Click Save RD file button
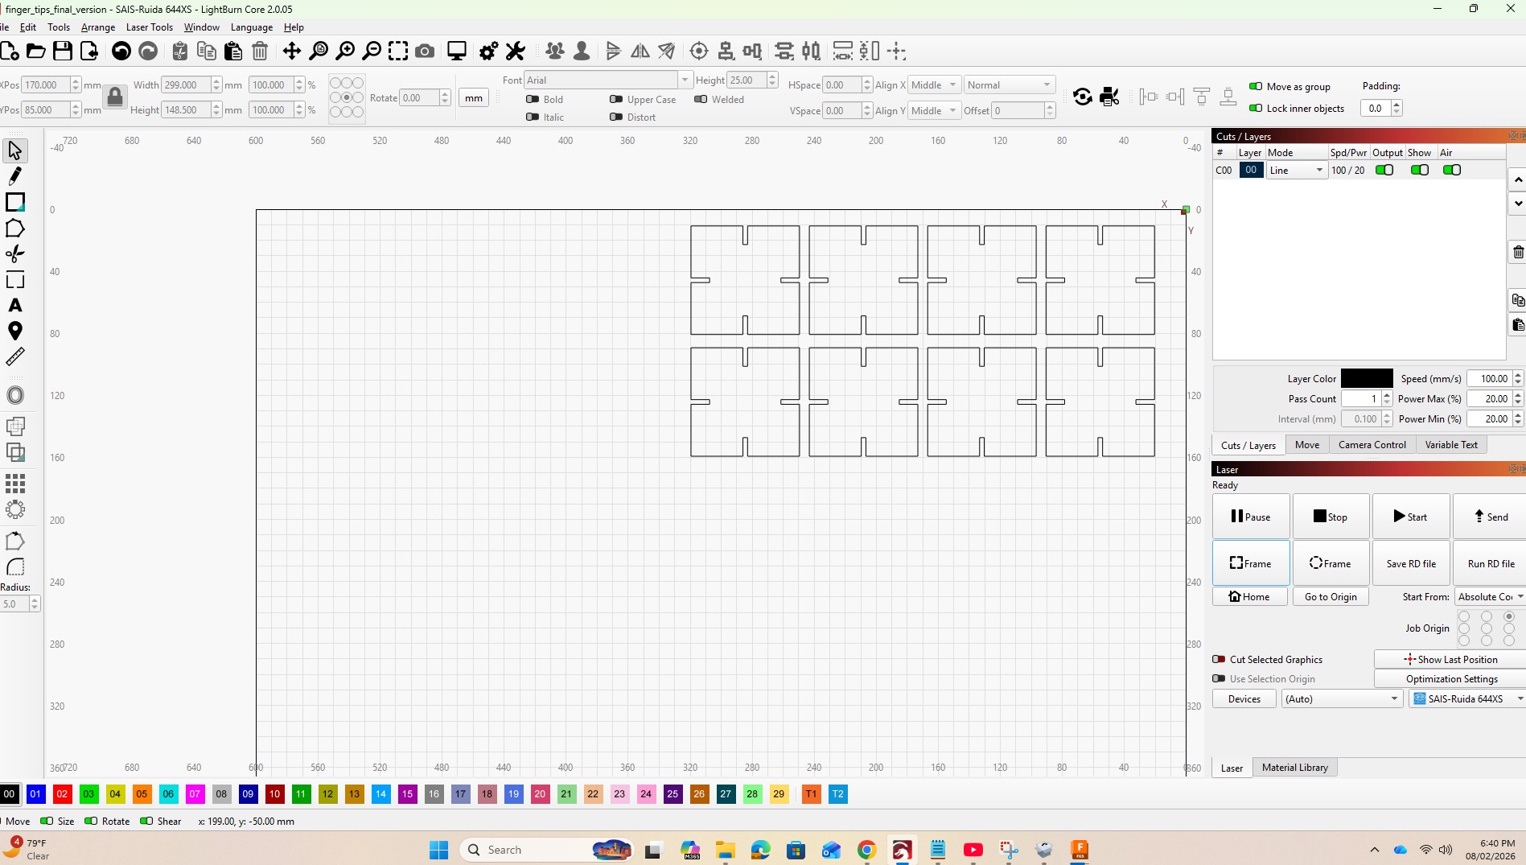The image size is (1526, 865). (1411, 563)
